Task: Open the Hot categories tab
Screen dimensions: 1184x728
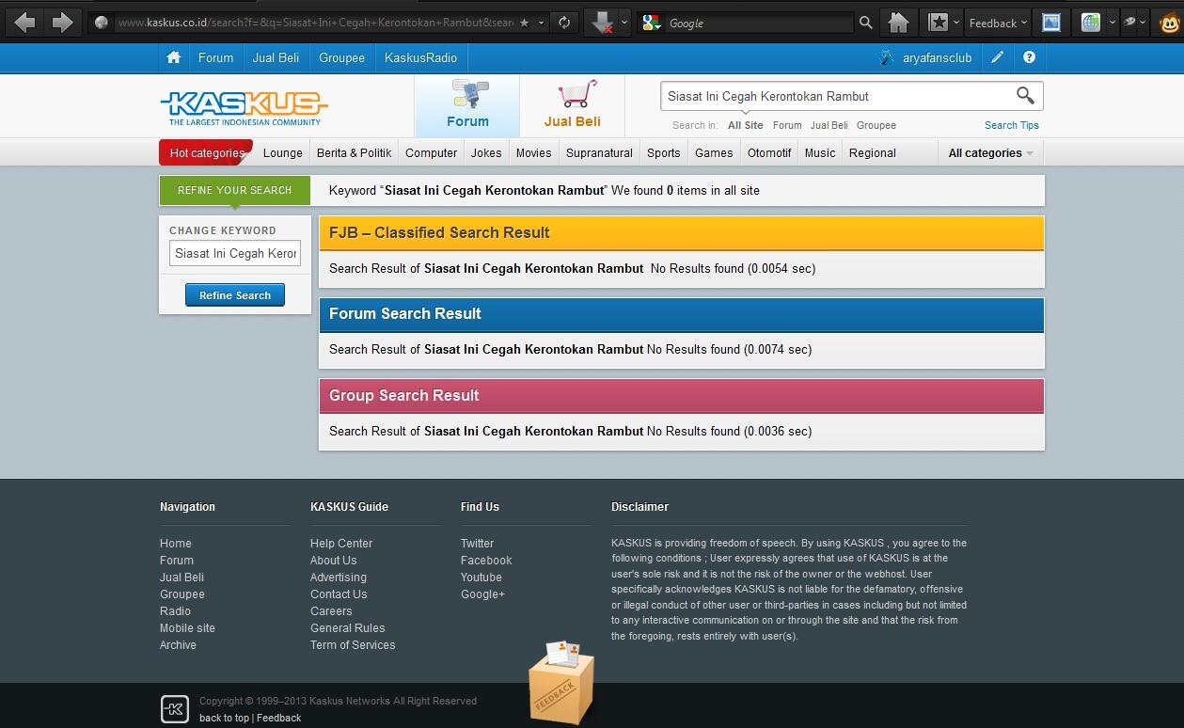Action: coord(206,152)
